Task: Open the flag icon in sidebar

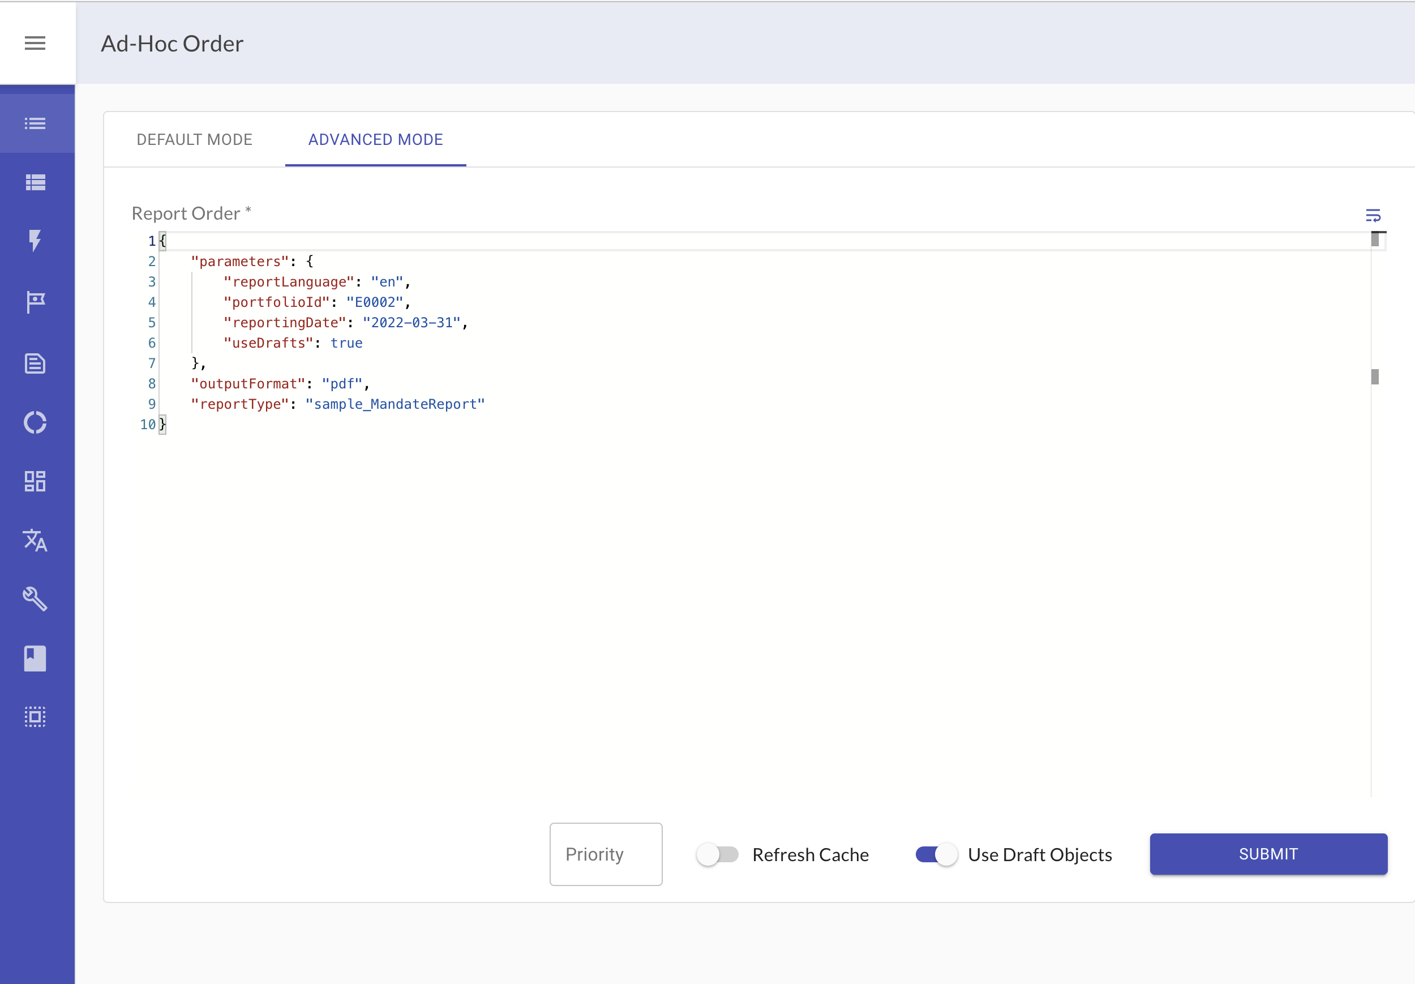Action: [x=35, y=302]
